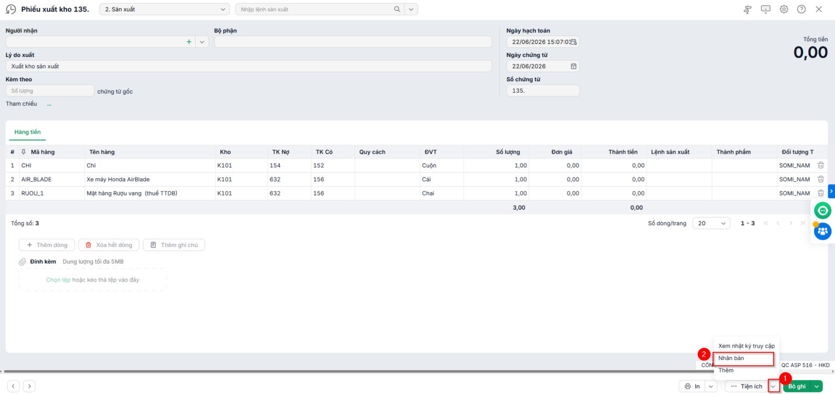835x394 pixels.
Task: Open the customize form icon in header
Action: pyautogui.click(x=747, y=9)
